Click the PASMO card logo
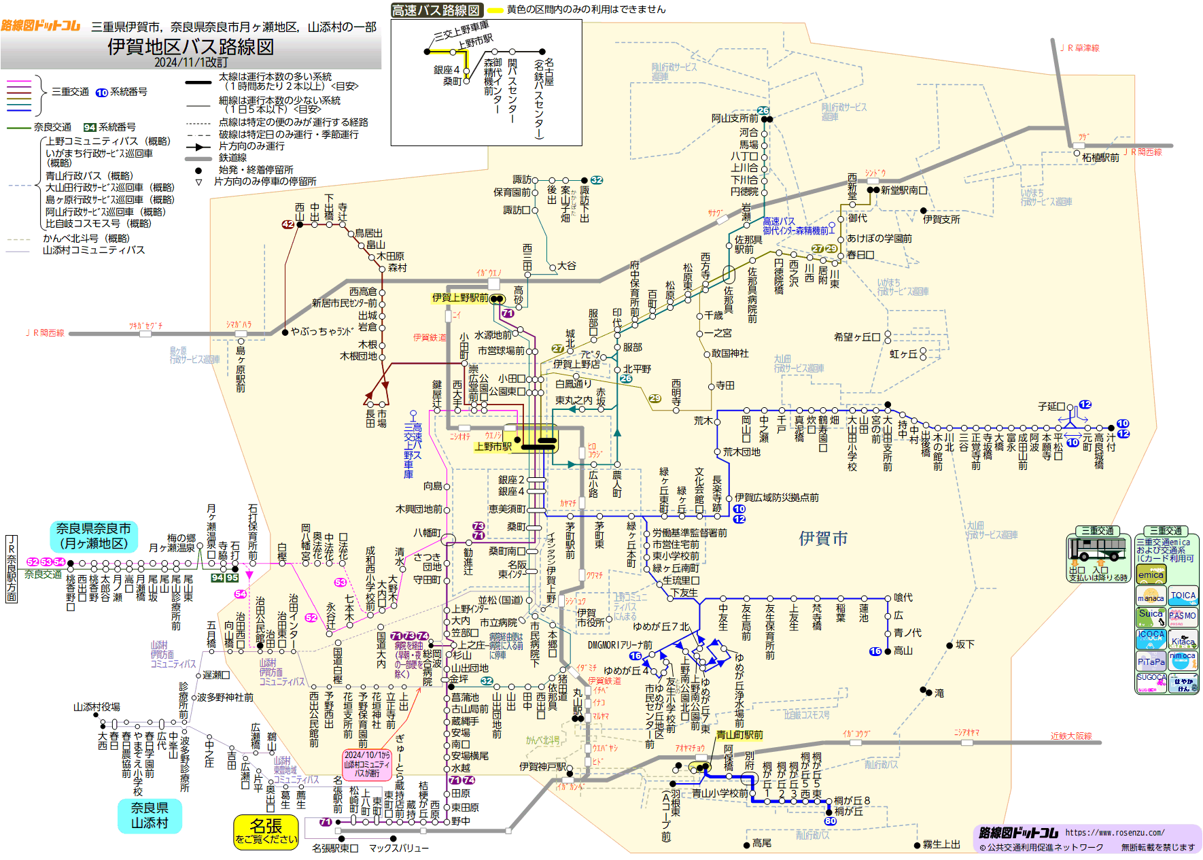 (1183, 617)
